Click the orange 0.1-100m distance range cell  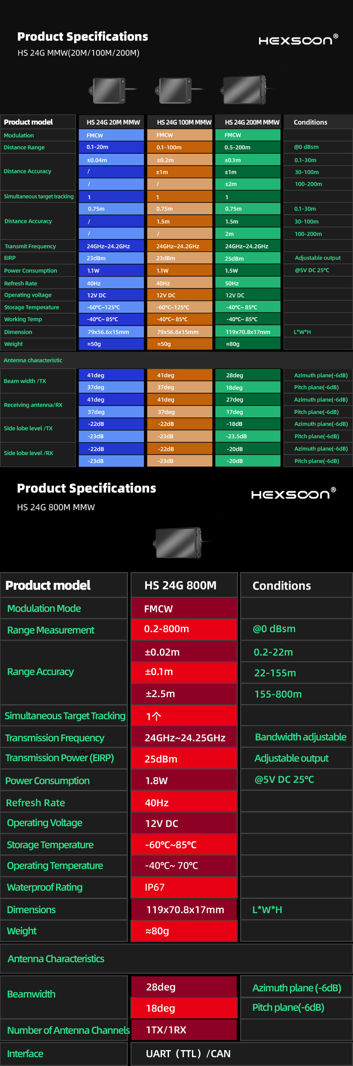click(180, 147)
